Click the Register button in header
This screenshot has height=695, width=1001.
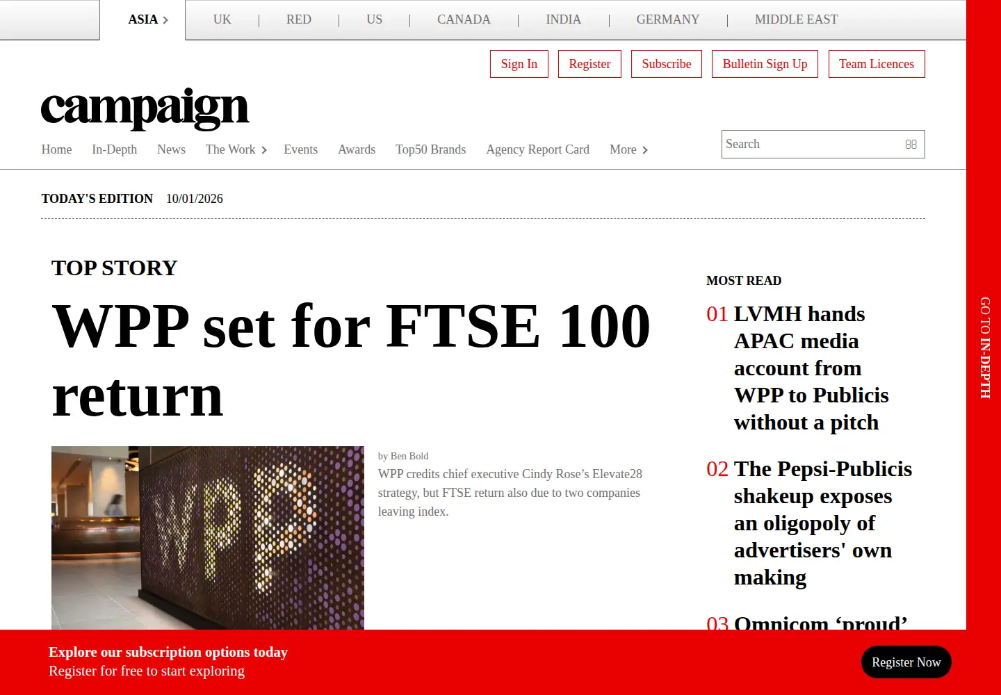[589, 64]
